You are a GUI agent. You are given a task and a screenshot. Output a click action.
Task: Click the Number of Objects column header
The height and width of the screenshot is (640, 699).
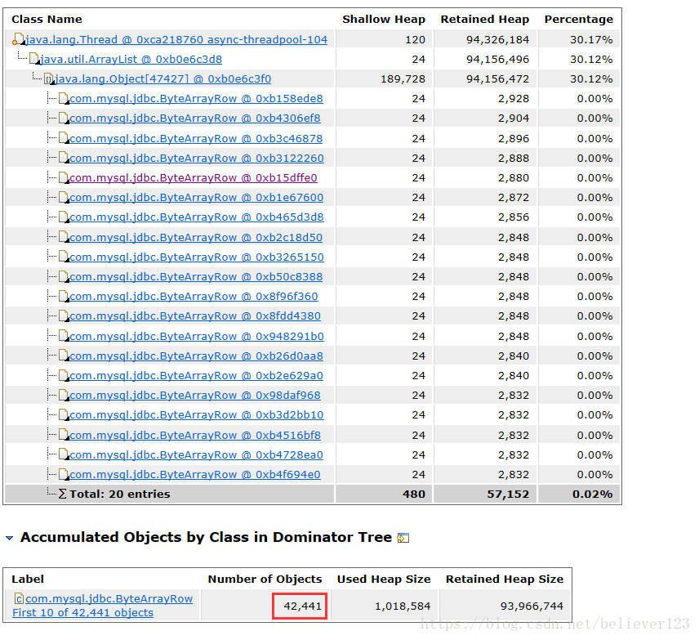click(265, 579)
